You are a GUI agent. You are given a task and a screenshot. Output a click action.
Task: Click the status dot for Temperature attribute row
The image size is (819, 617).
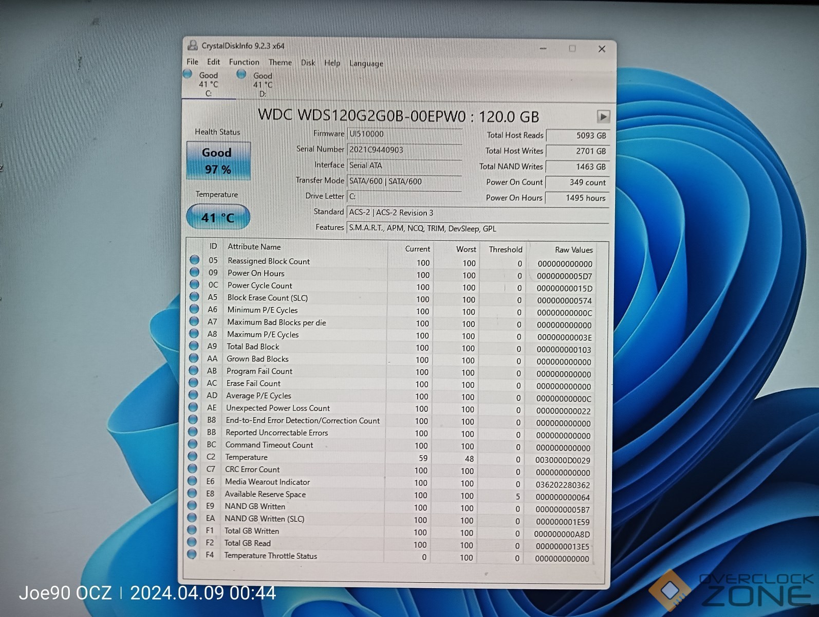193,457
